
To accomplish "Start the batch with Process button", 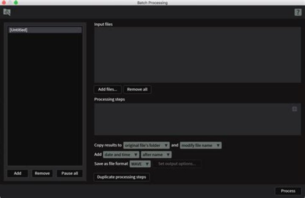I will click(288, 191).
